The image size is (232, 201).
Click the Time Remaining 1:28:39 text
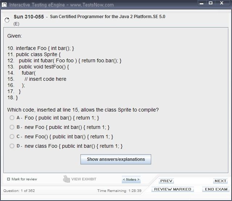[119, 190]
